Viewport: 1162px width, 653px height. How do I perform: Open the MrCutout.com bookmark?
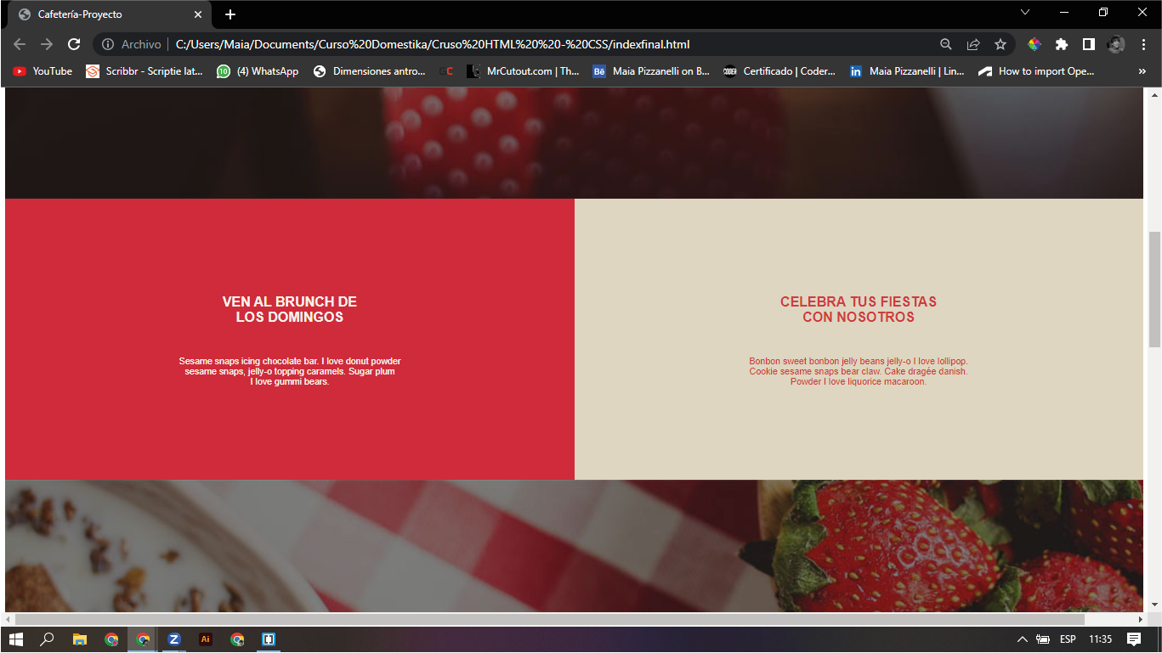[x=524, y=71]
